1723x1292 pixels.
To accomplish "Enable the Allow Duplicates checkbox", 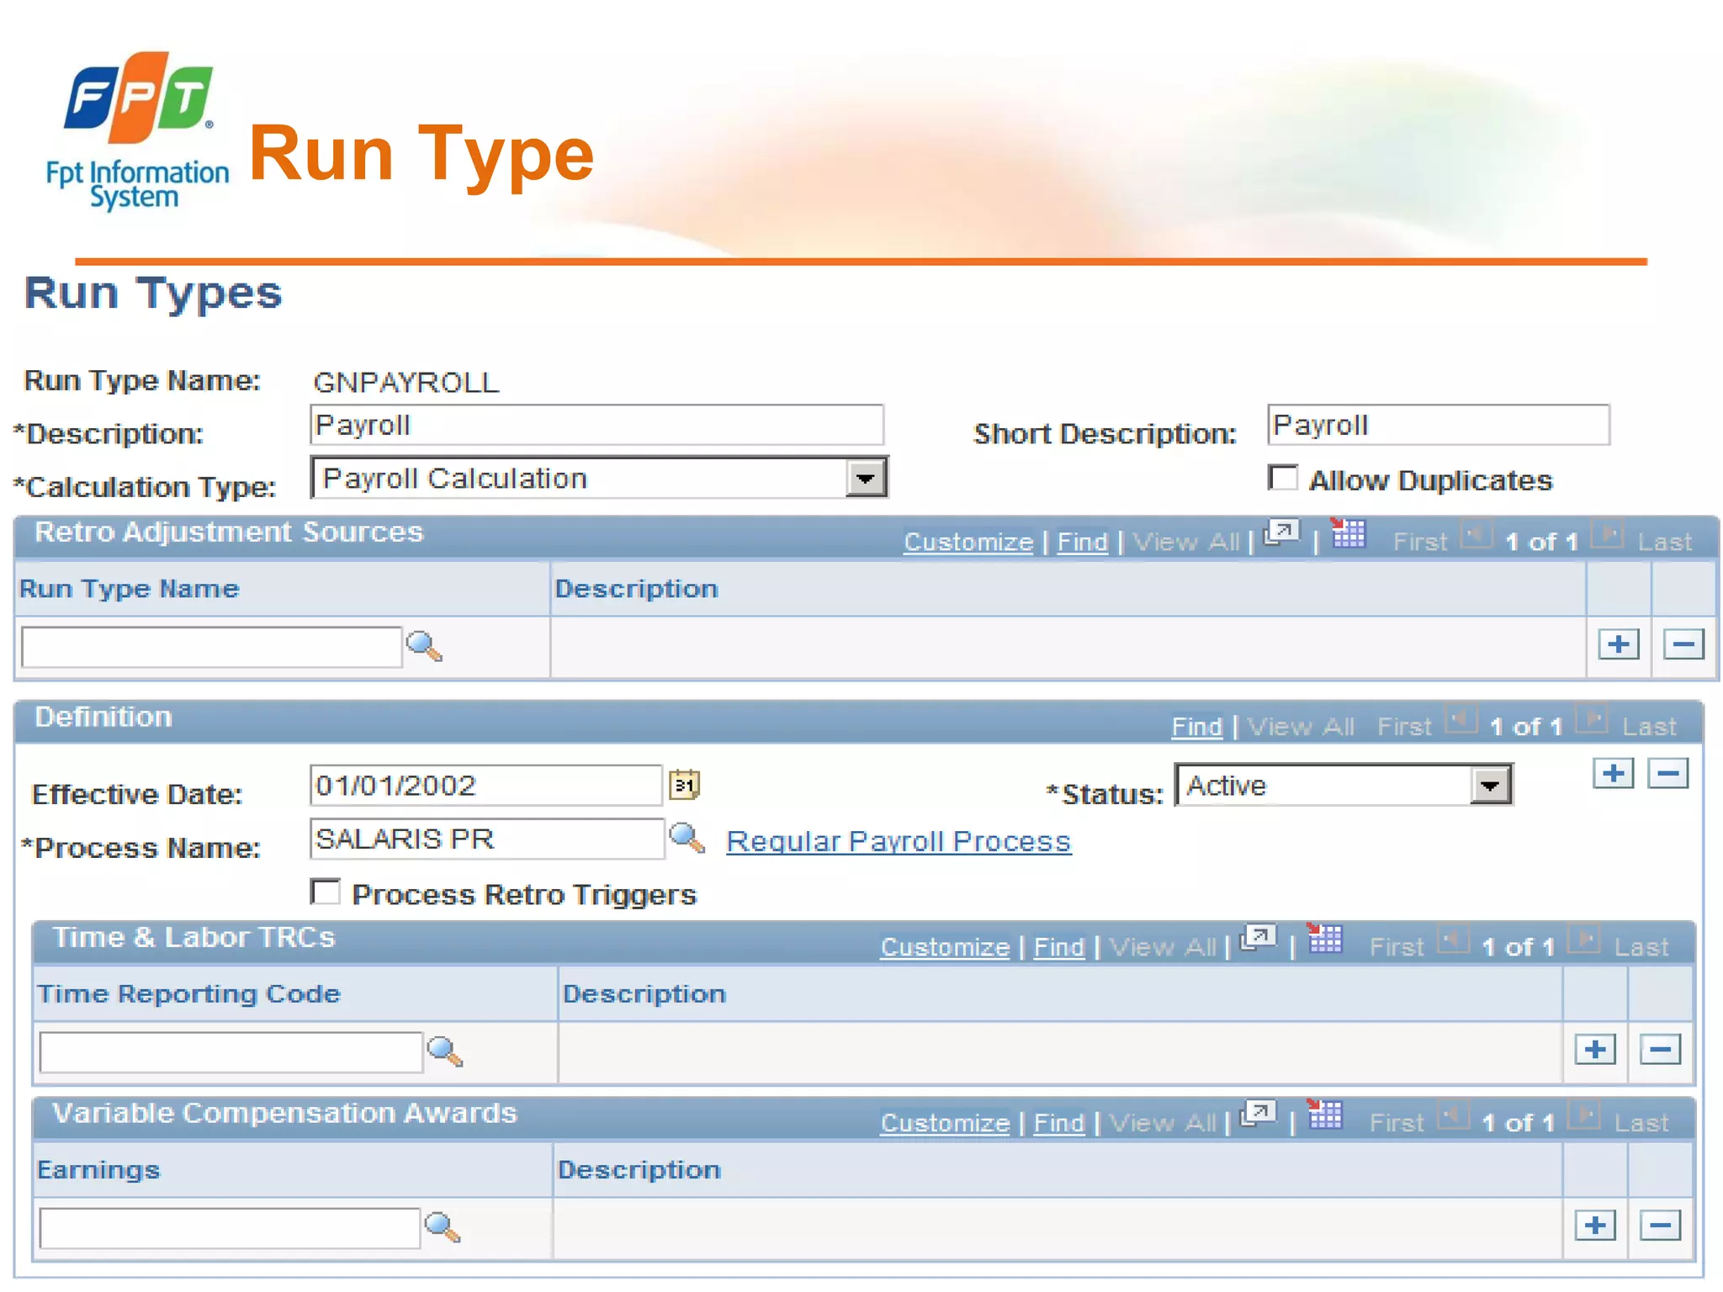I will [1283, 479].
